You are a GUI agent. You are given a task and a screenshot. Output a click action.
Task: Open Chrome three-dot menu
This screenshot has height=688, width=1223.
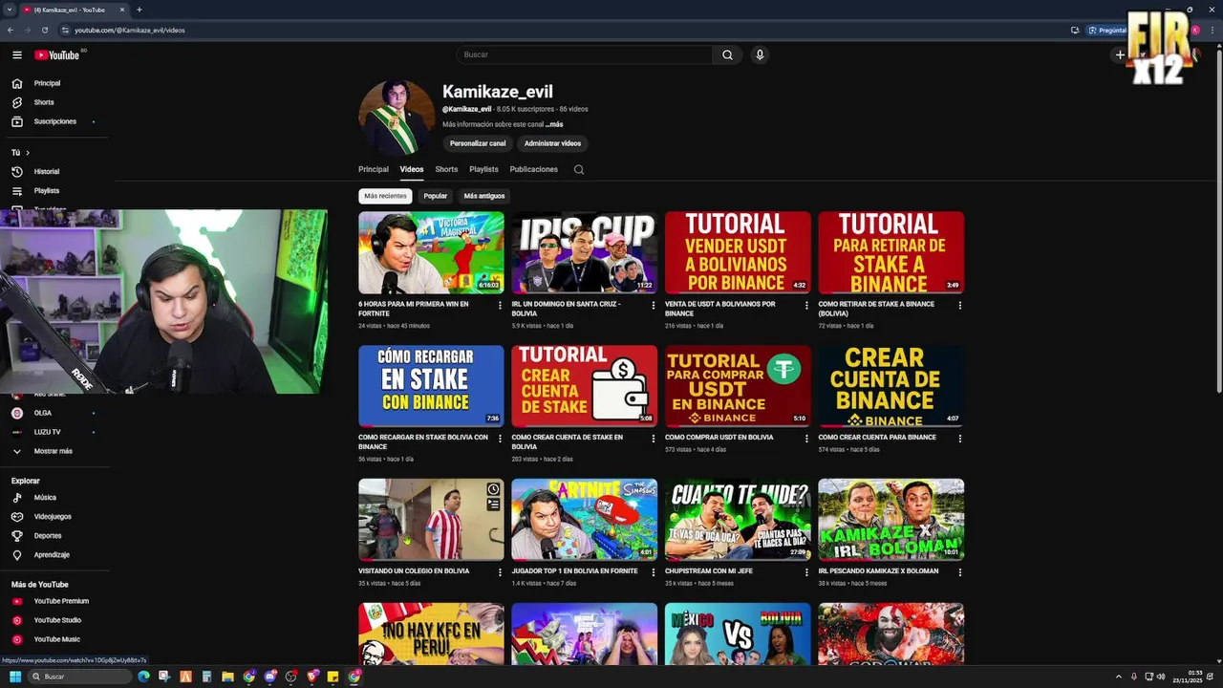1213,30
